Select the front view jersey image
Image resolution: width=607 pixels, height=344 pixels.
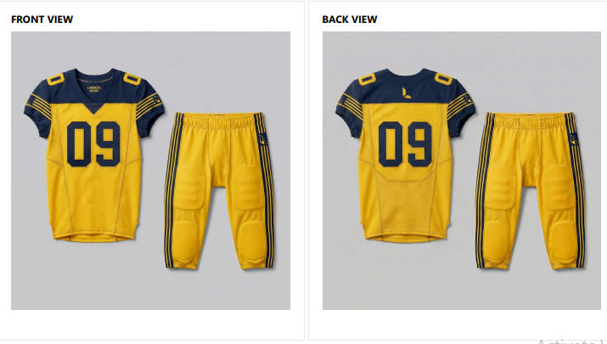[x=94, y=155]
